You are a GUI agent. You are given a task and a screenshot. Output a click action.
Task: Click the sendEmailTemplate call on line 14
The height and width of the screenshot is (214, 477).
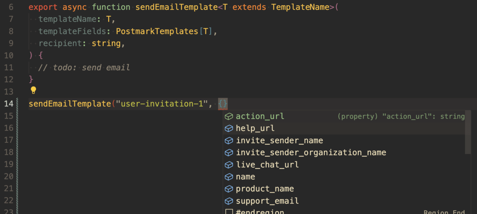[70, 104]
